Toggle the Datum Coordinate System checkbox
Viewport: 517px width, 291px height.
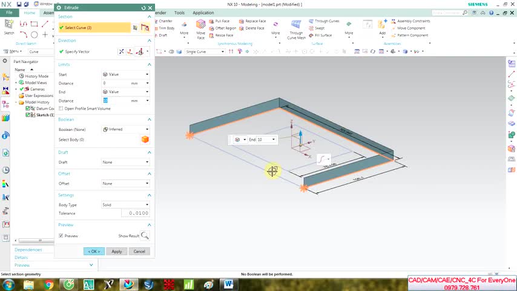[28, 109]
